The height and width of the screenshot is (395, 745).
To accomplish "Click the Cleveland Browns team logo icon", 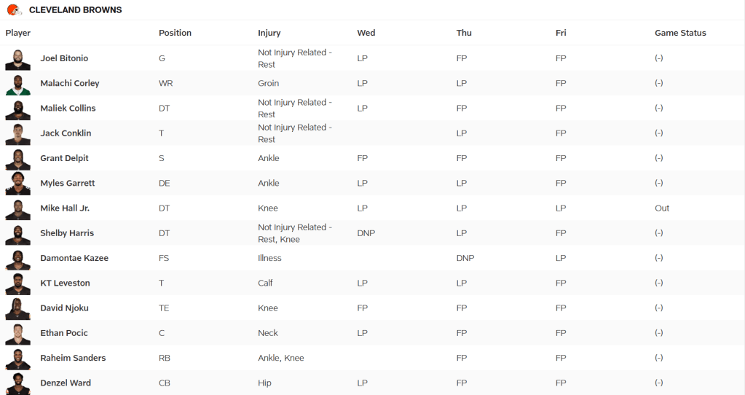I will pos(14,10).
